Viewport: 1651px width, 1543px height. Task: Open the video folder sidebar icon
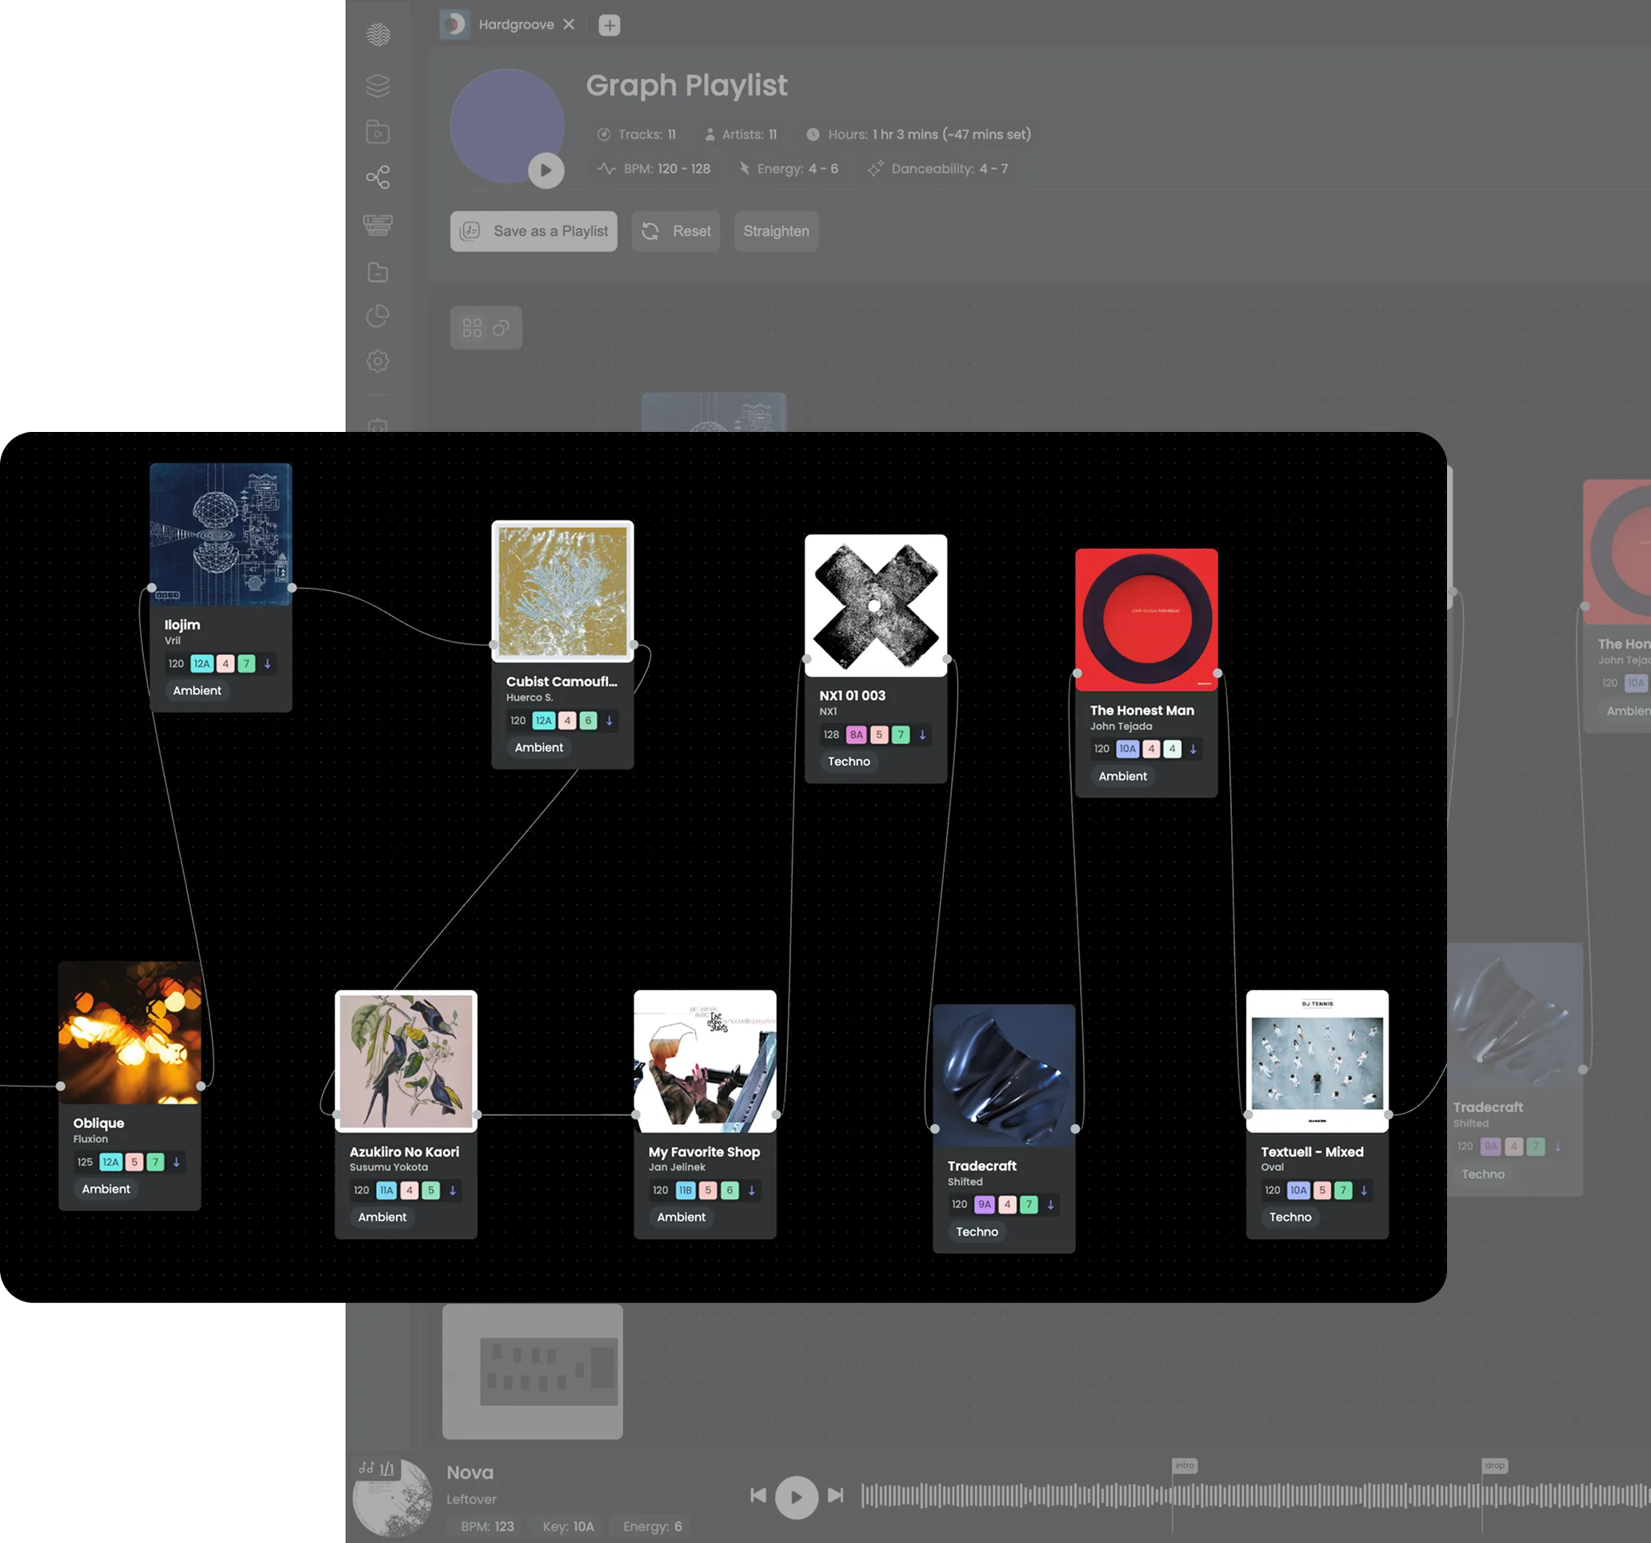[378, 132]
